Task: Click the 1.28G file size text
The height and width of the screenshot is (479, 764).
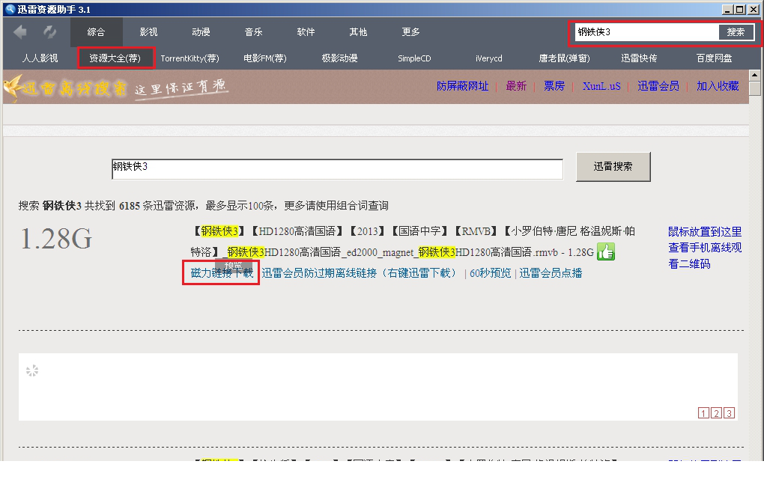Action: pyautogui.click(x=56, y=239)
